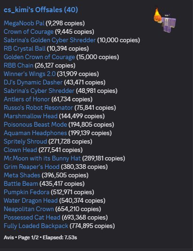Open Mr.Moon with its Bunny Hat link
Screen dimensions: 193x251
point(42,159)
